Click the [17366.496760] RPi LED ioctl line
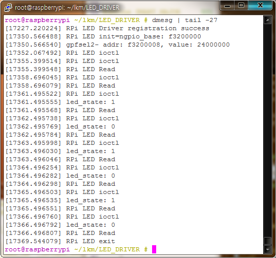276x258 pixels. pos(62,217)
